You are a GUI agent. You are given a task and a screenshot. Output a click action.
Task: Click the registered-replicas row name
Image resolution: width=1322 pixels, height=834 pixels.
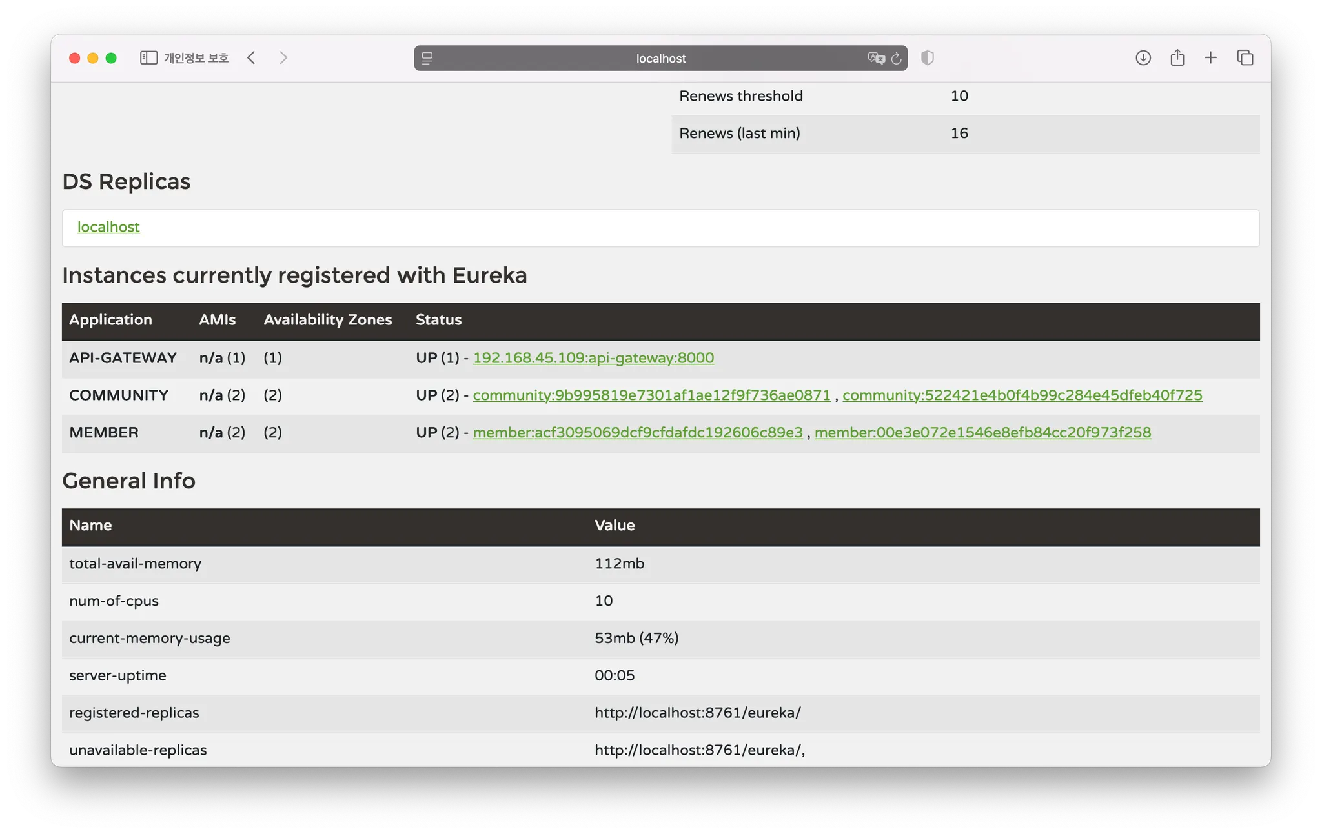[134, 713]
